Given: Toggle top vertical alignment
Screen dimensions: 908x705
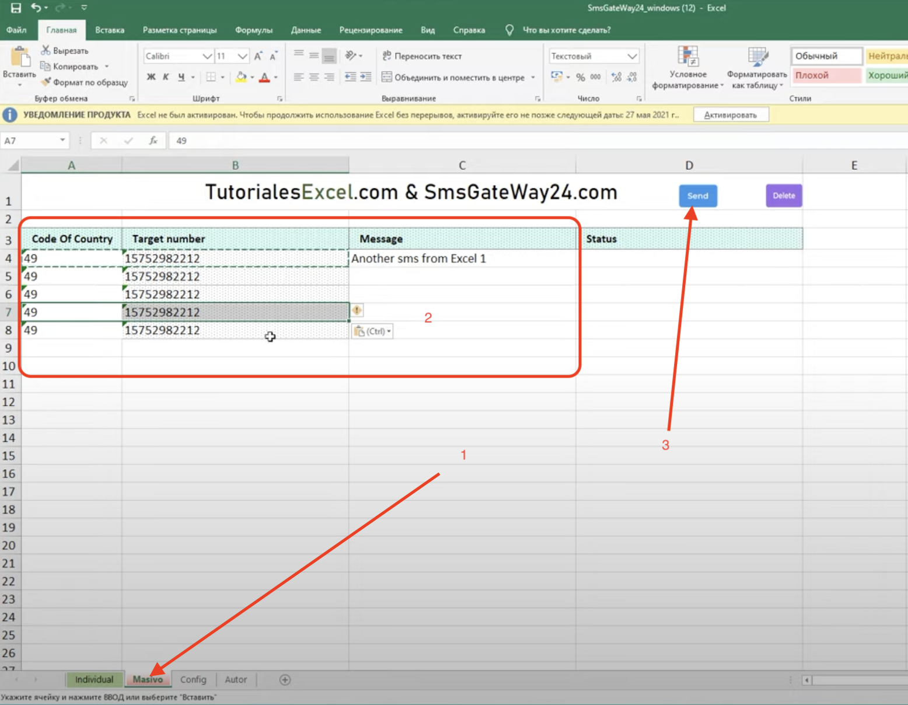Looking at the screenshot, I should [299, 55].
